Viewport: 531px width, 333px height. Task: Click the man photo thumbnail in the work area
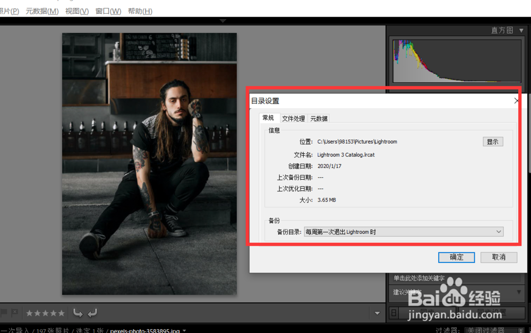[x=149, y=164]
